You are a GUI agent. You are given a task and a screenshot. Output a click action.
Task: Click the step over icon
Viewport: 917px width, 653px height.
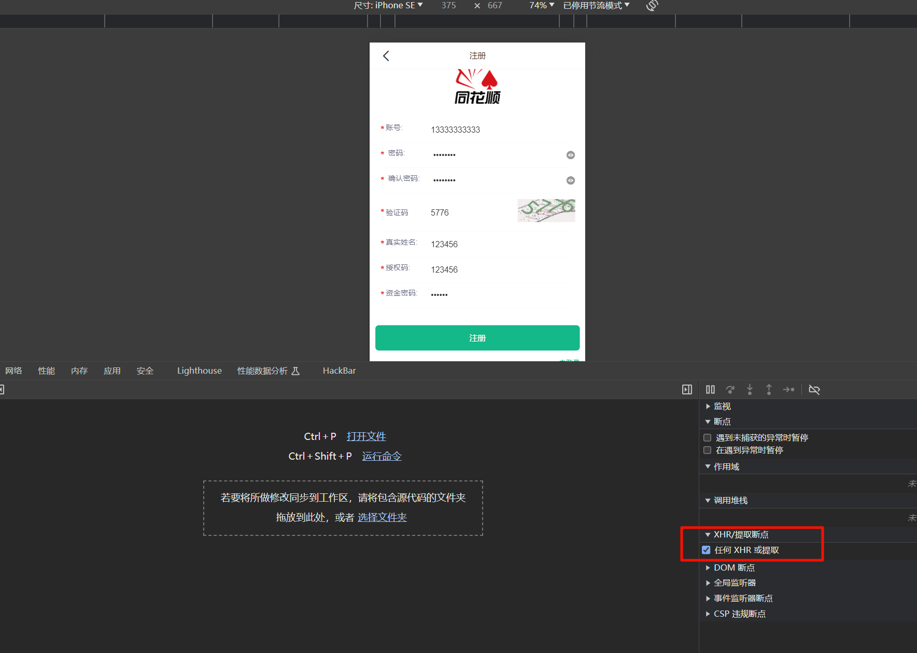point(730,389)
